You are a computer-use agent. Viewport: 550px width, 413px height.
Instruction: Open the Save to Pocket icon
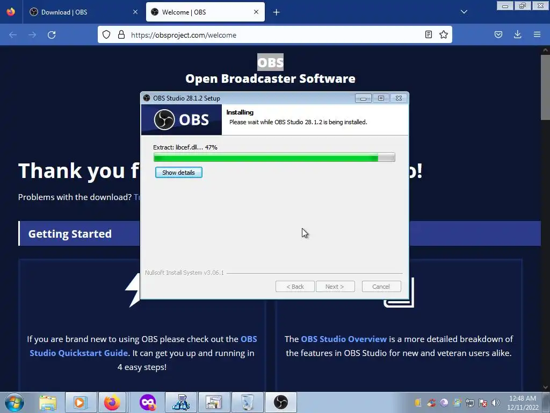tap(498, 34)
